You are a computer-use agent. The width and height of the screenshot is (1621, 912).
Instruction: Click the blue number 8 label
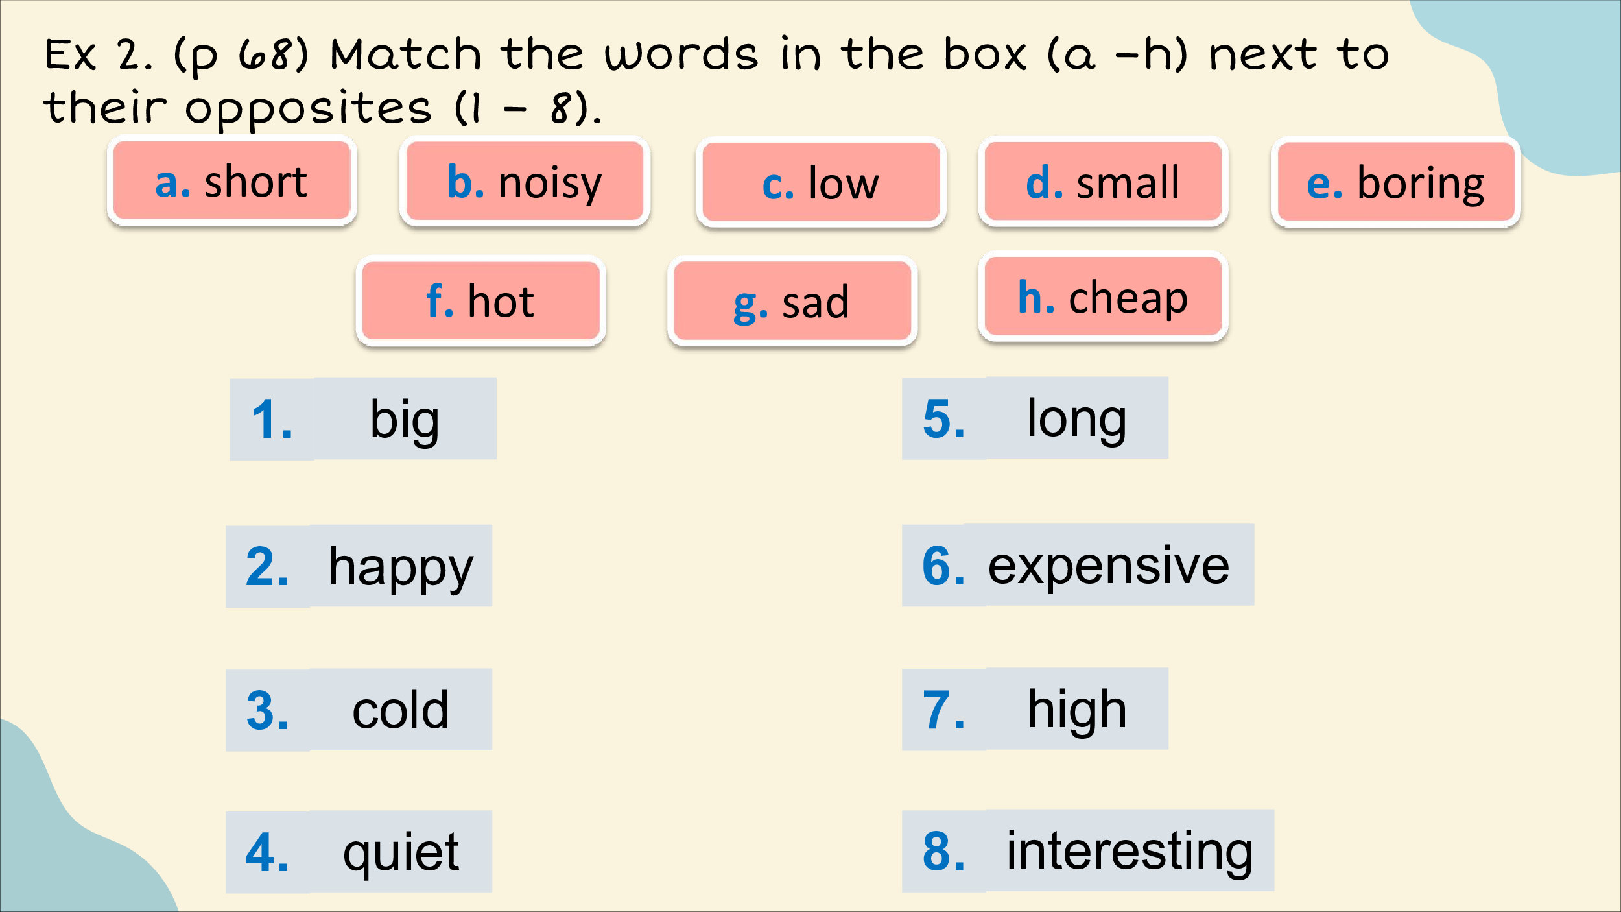click(x=944, y=851)
